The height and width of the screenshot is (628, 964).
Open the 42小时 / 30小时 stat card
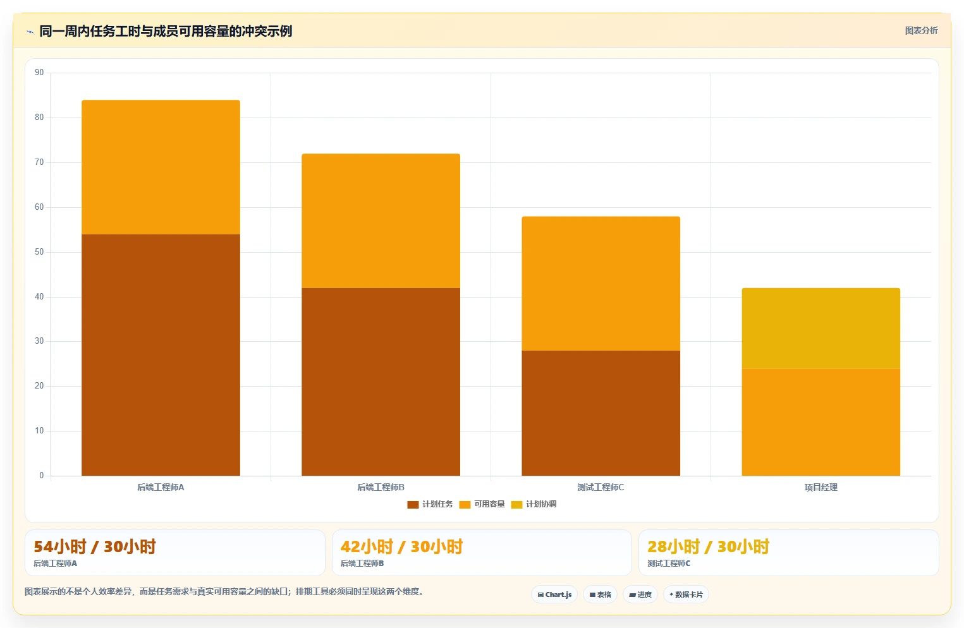click(x=482, y=553)
